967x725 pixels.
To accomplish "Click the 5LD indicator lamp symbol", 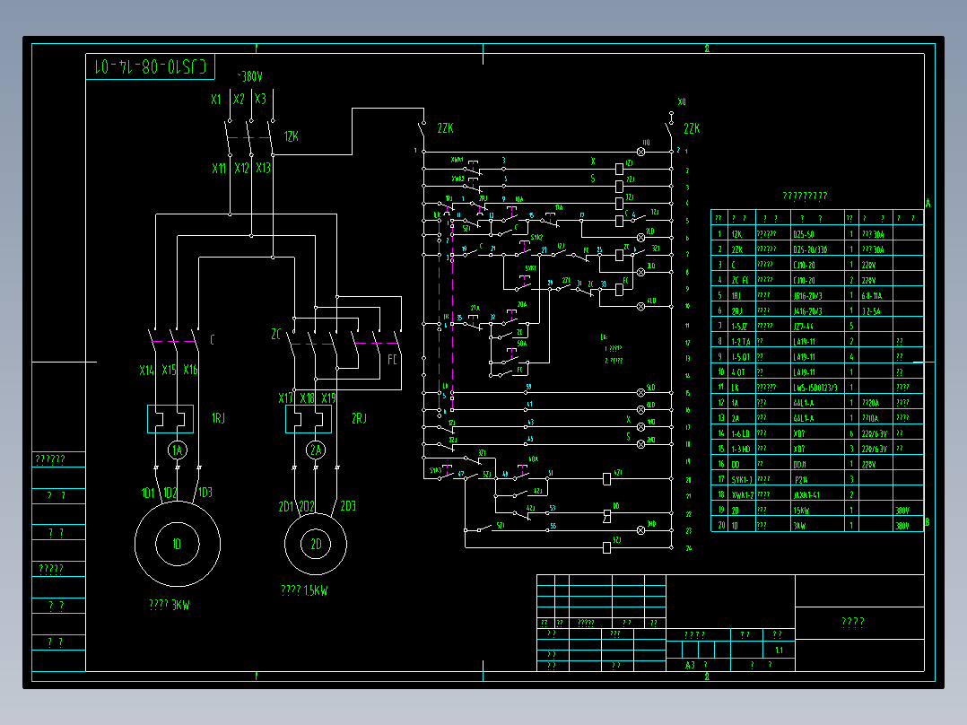I will click(x=640, y=392).
